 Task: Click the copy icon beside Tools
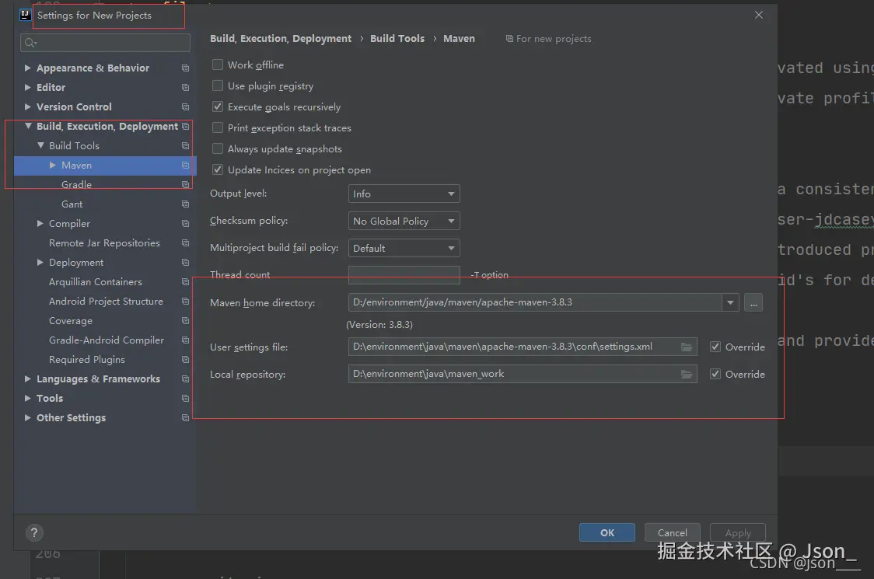coord(186,399)
